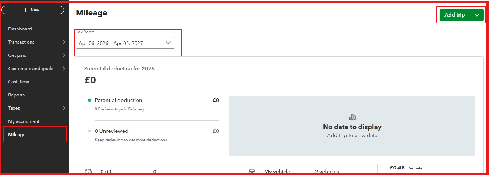Click the New button in sidebar
Viewport: 489px width, 175px height.
pos(32,10)
